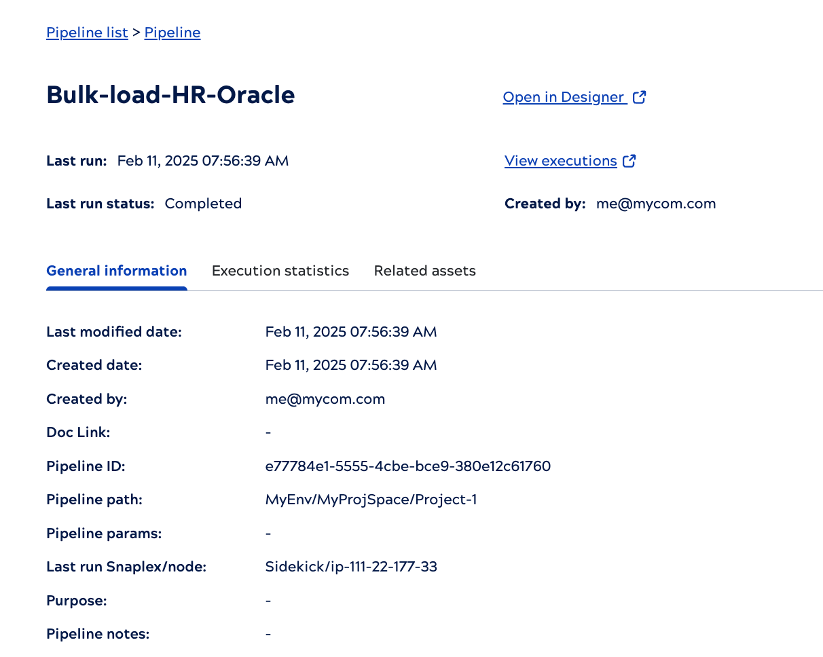Go to the Pipeline breadcrumb link
Viewport: 823px width, 657px height.
172,33
